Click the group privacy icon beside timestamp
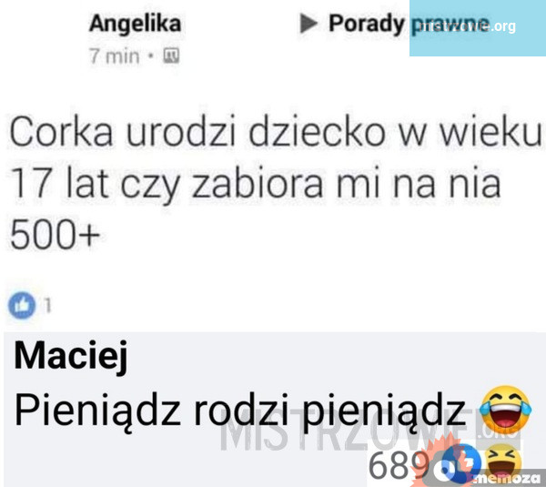The width and height of the screenshot is (546, 487). (x=172, y=56)
